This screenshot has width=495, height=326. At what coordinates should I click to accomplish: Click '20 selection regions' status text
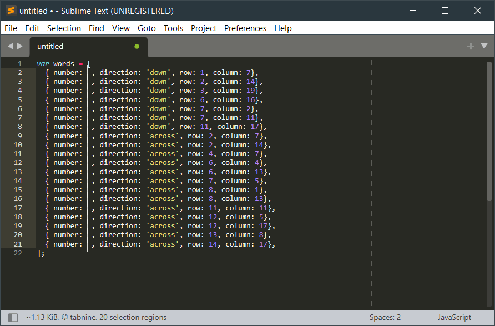[x=133, y=317]
